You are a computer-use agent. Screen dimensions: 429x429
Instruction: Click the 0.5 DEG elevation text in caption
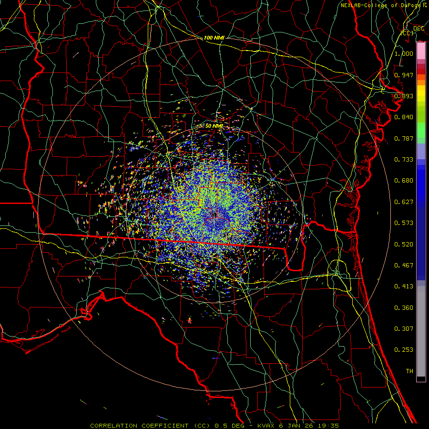click(x=229, y=426)
